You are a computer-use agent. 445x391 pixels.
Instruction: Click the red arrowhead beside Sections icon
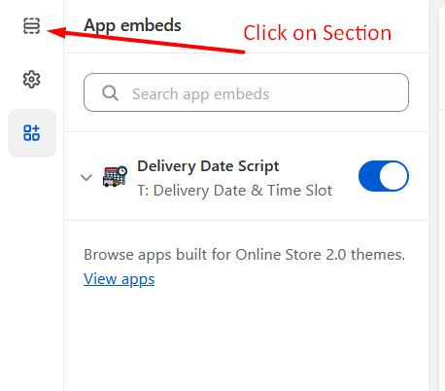pos(56,32)
